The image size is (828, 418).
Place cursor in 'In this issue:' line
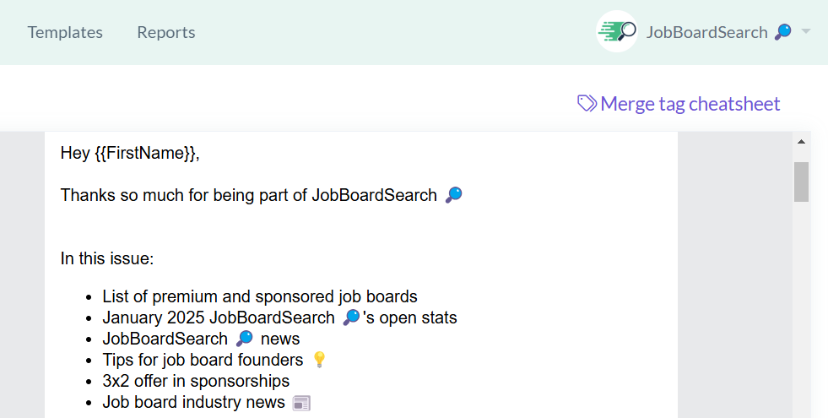107,258
